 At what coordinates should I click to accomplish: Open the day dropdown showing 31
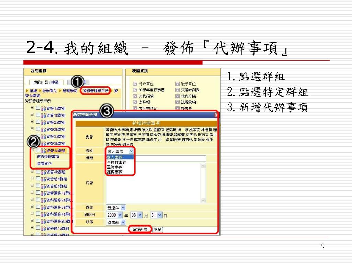click(156, 215)
